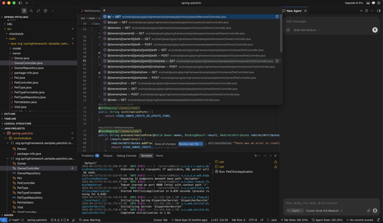The height and width of the screenshot is (223, 383).
Task: Go back with the navigation arrow
Action: pos(27,3)
